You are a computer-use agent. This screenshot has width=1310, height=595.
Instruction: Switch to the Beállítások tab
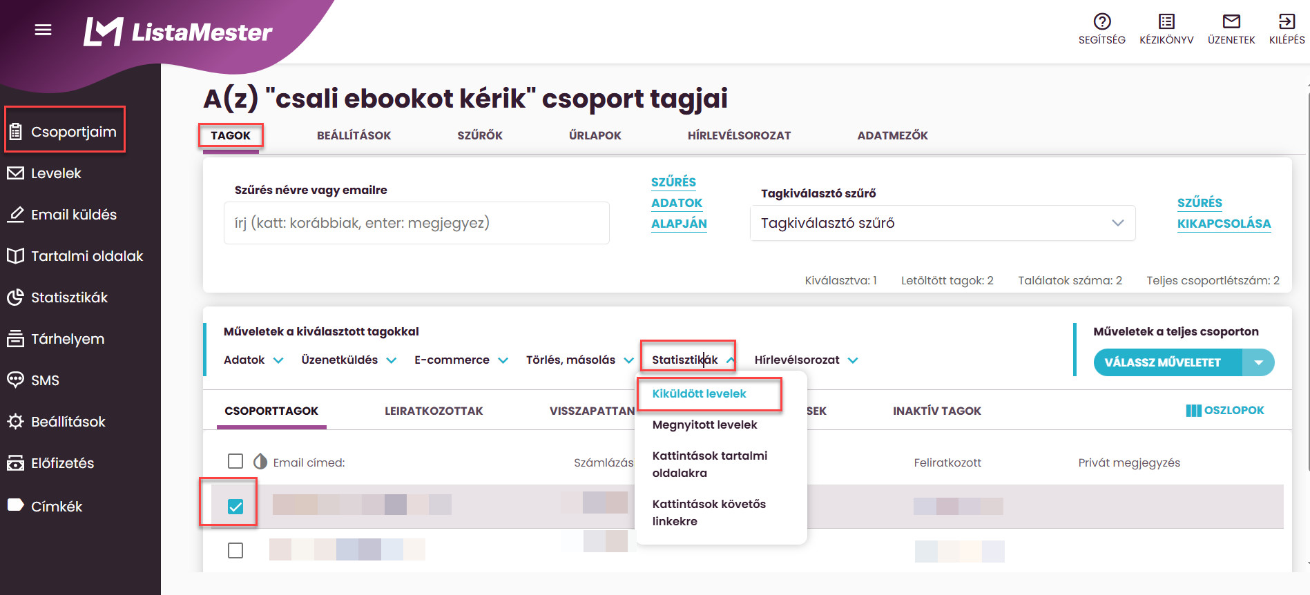tap(354, 135)
